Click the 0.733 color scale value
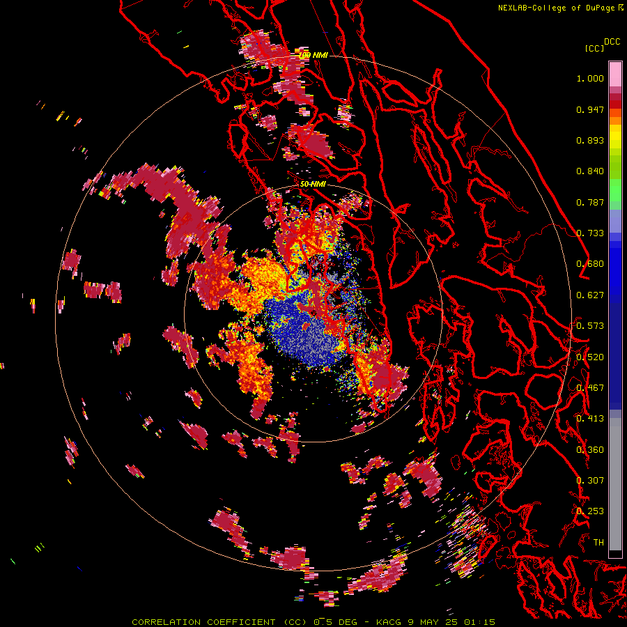 (590, 233)
